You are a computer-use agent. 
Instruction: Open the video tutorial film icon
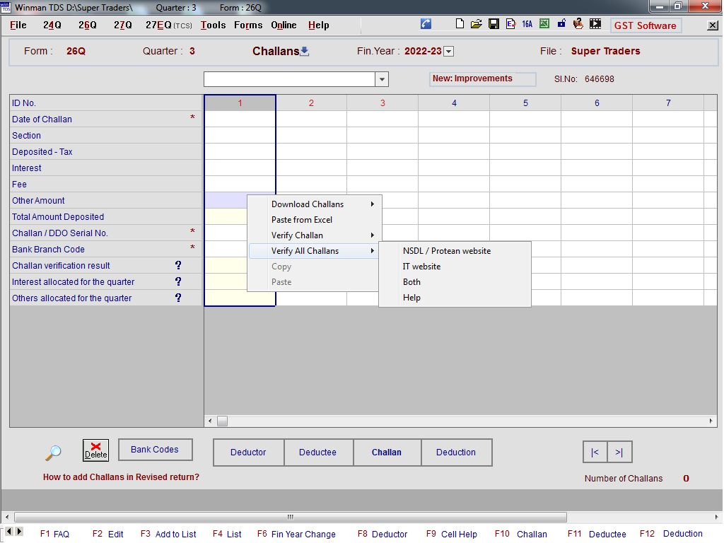click(596, 24)
